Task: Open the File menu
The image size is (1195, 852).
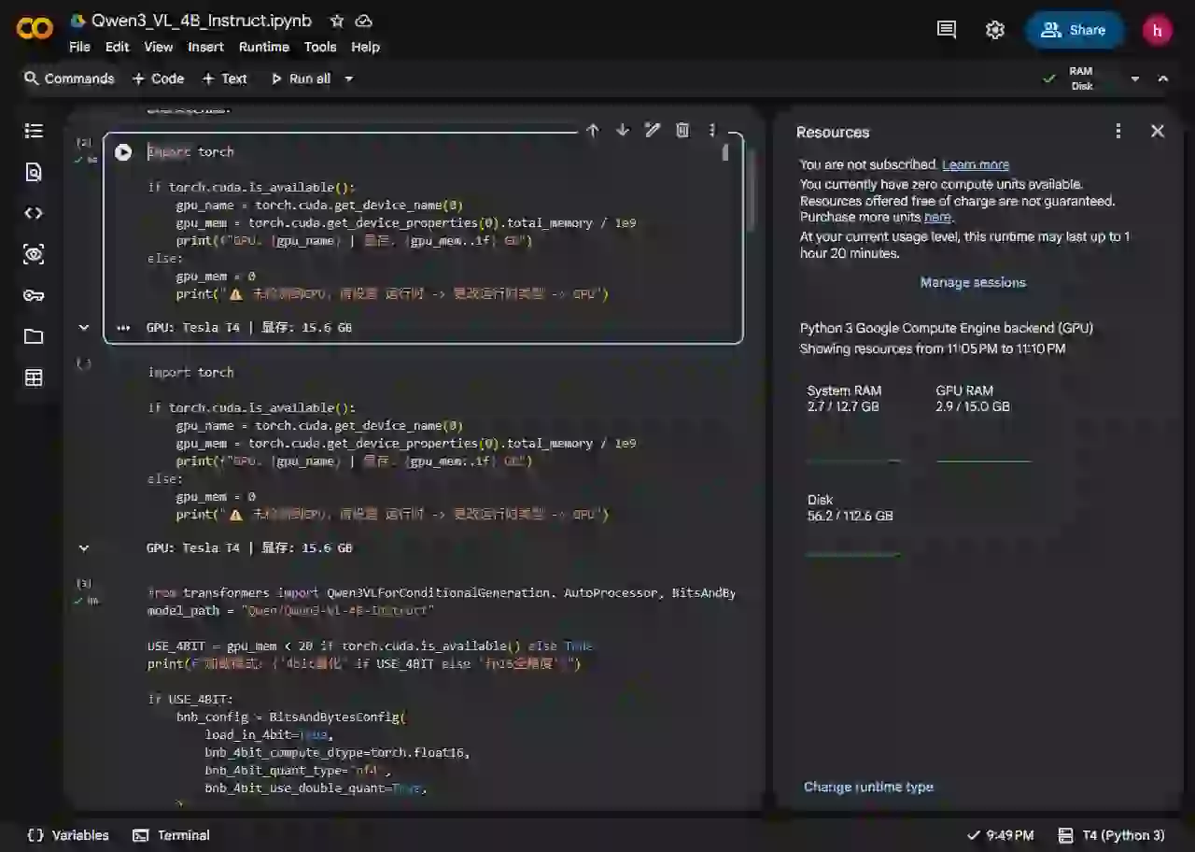Action: coord(79,47)
